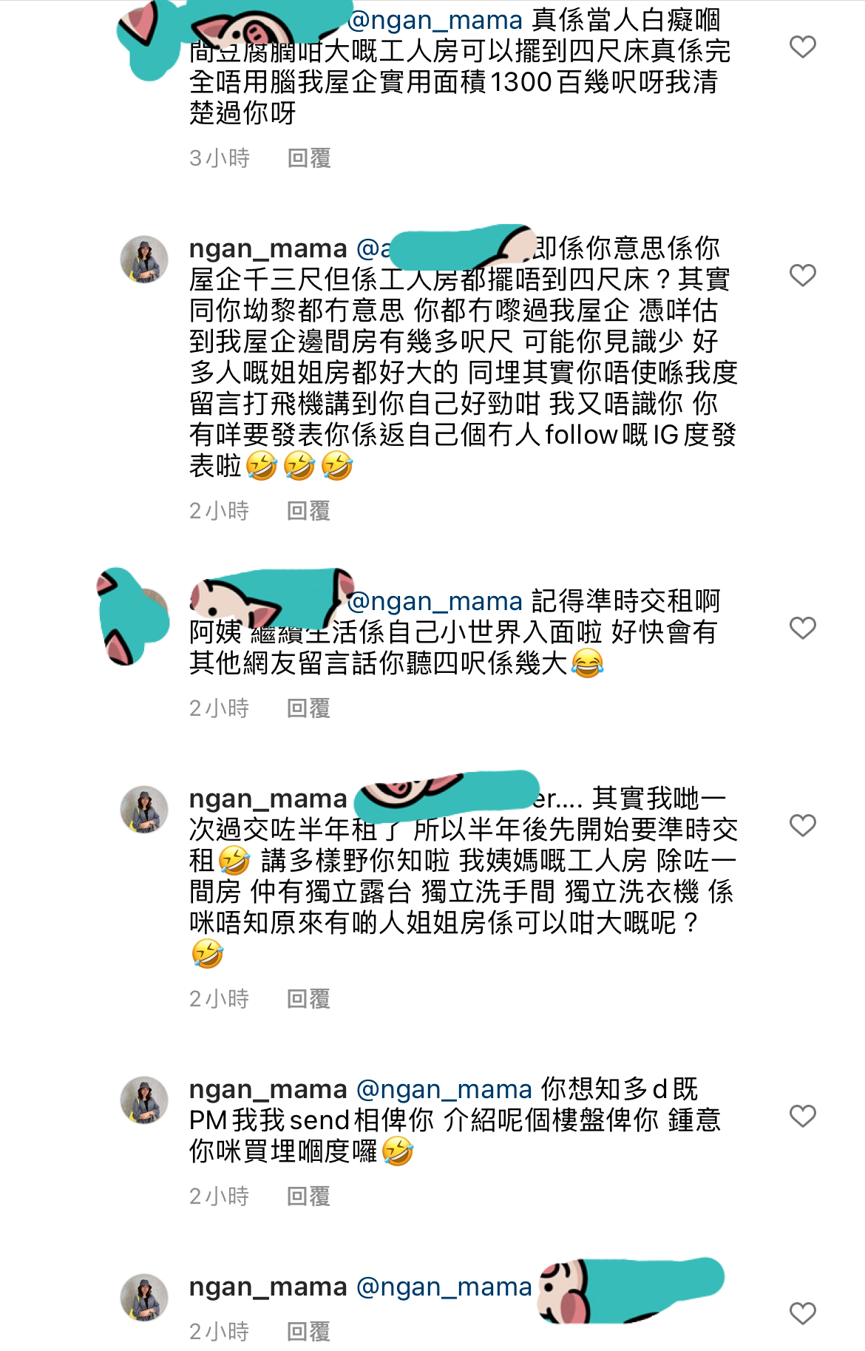Screen dimensions: 865x1351
Task: Reply to the last comment at bottom
Action: (x=308, y=1332)
